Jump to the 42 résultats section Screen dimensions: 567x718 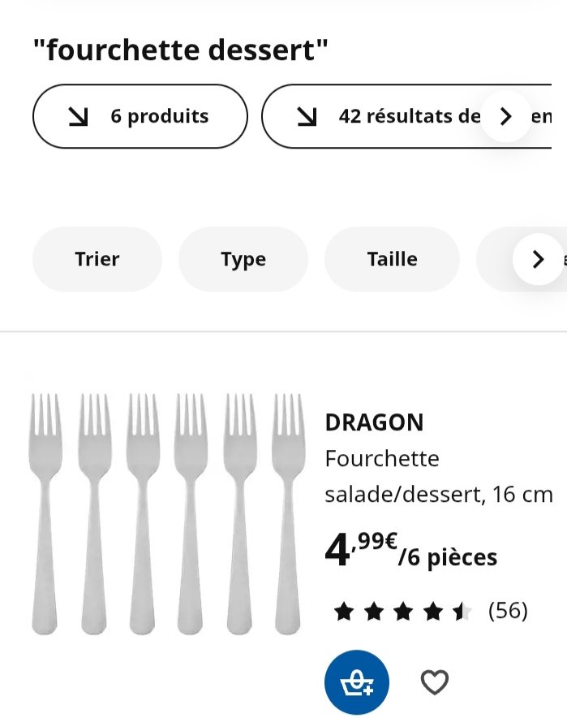[x=406, y=116]
